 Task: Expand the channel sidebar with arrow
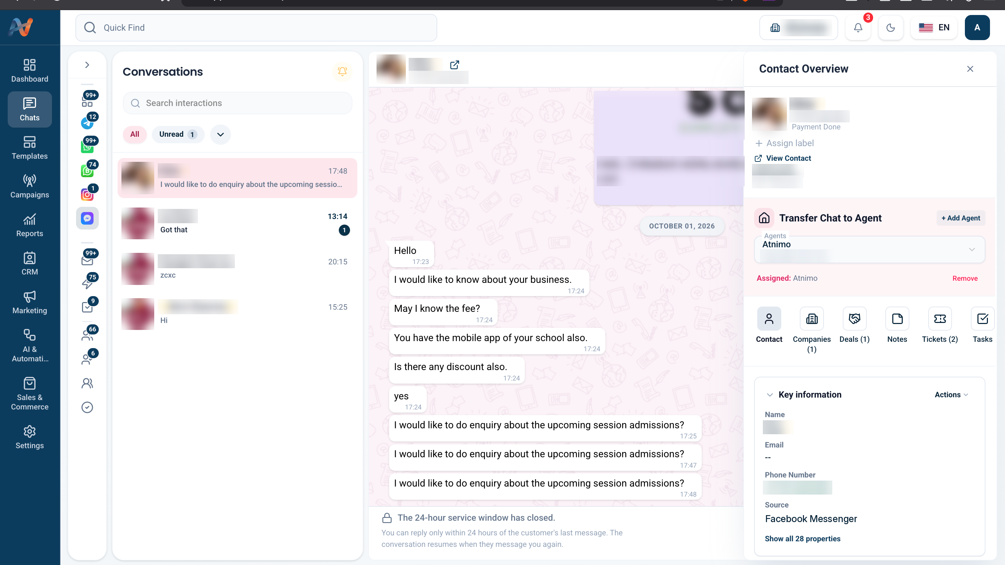coord(87,65)
